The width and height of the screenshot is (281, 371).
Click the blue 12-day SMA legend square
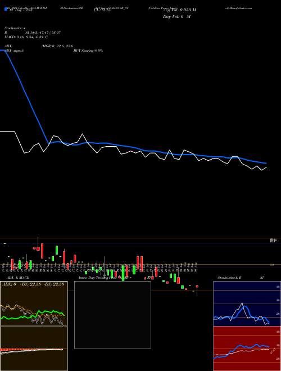[x=6, y=9]
